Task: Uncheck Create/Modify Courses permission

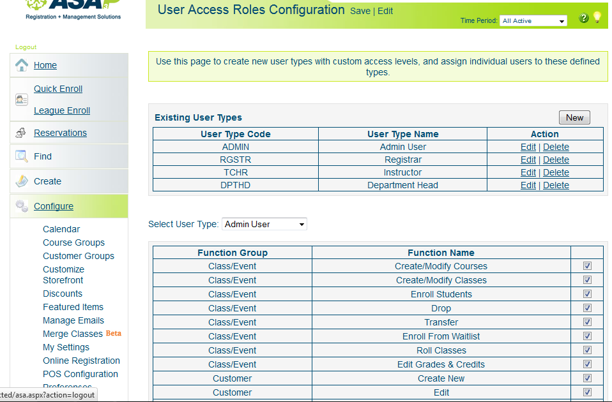Action: tap(587, 266)
